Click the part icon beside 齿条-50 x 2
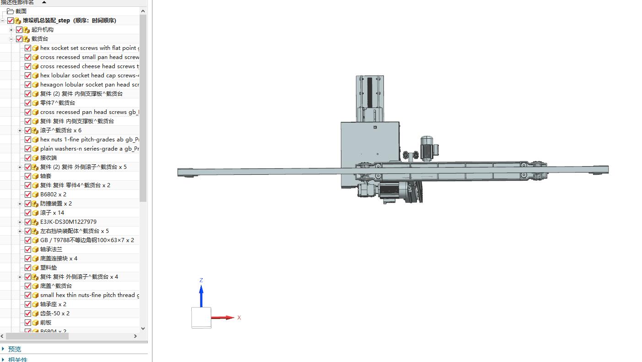Screen dimensions: 642x362 [x=35, y=313]
